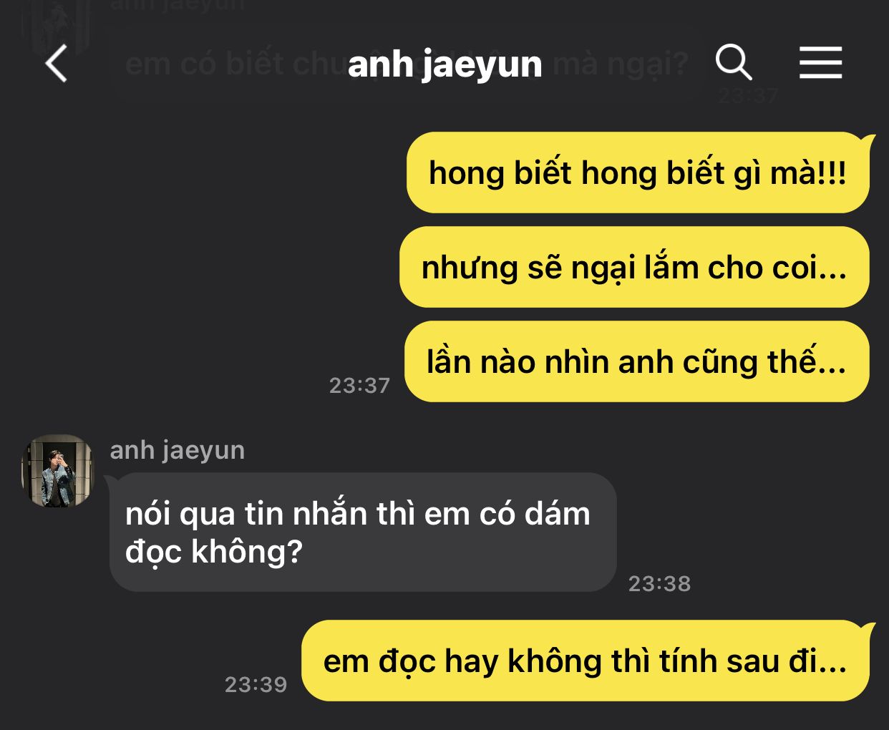Image resolution: width=889 pixels, height=730 pixels.
Task: Click the 23:37 timestamp beside yellow bubbles
Action: pos(359,386)
